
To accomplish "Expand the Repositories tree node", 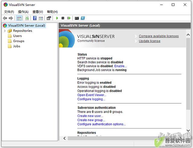I will 5,31.
